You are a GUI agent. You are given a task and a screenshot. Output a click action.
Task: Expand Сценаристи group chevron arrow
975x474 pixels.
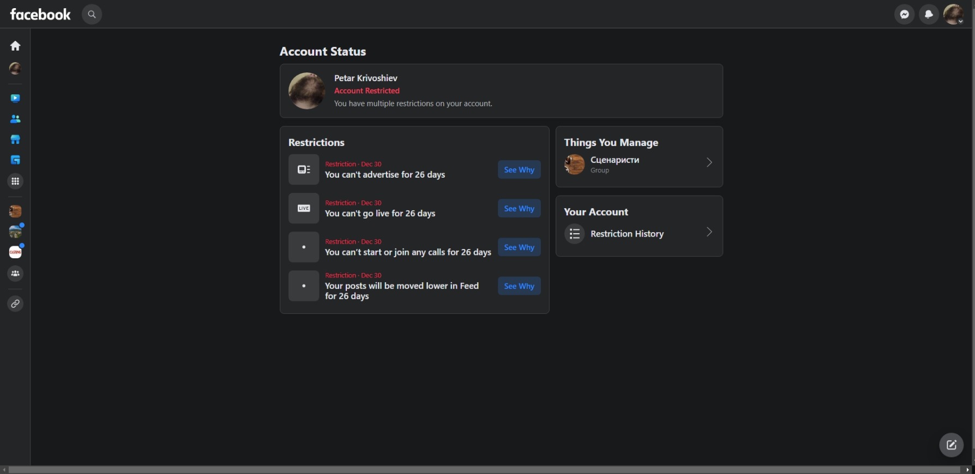coord(709,162)
